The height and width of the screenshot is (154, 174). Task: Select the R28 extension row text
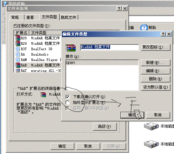coord(24,38)
